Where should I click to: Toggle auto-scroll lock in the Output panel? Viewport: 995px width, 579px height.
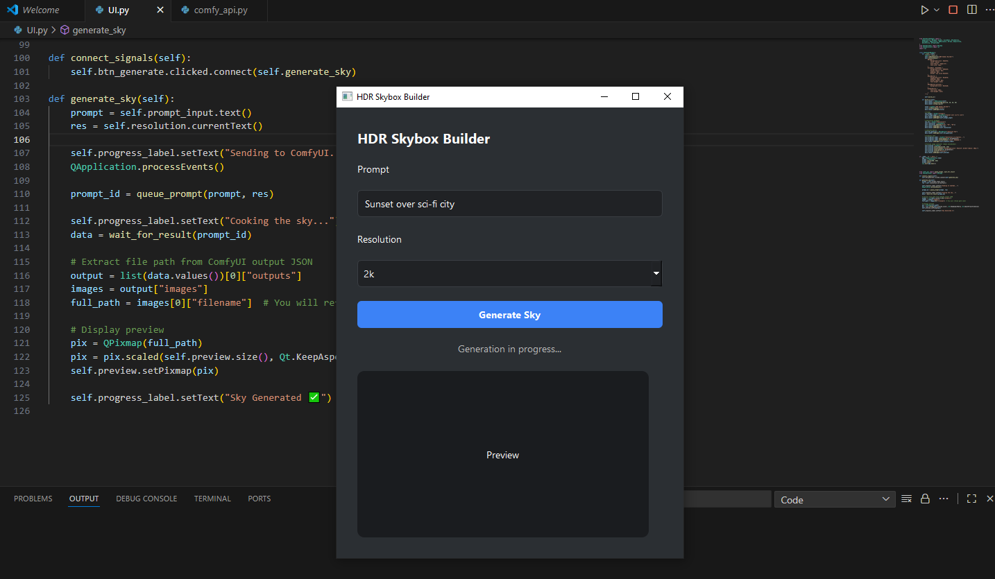point(925,499)
